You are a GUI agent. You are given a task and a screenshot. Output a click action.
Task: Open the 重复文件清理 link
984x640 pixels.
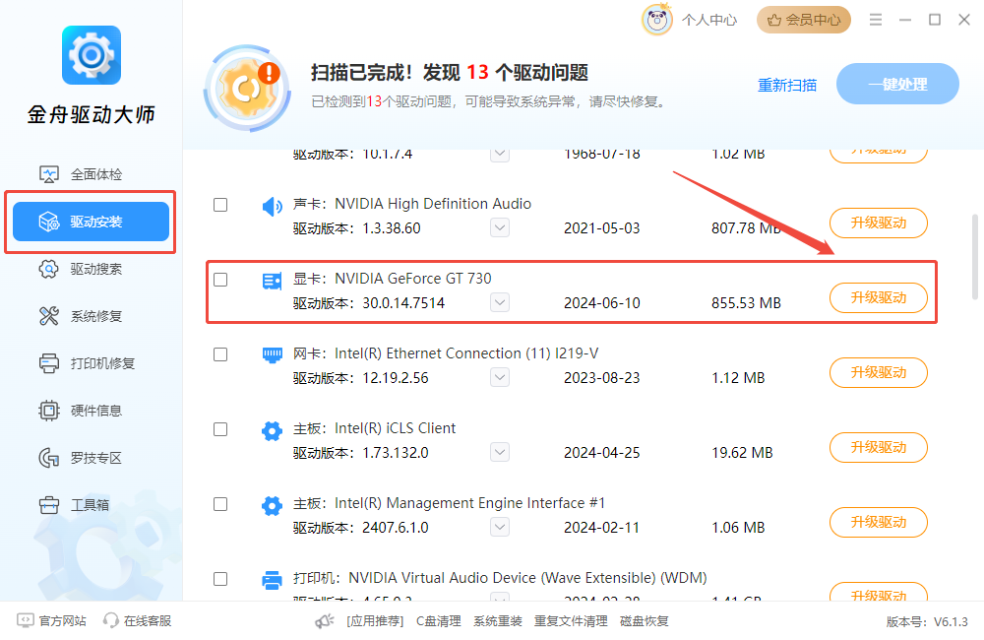coord(571,621)
